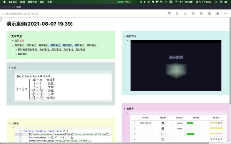Uncheck the checkbox in table row 1
The width and height of the screenshot is (231, 144).
(x=162, y=123)
